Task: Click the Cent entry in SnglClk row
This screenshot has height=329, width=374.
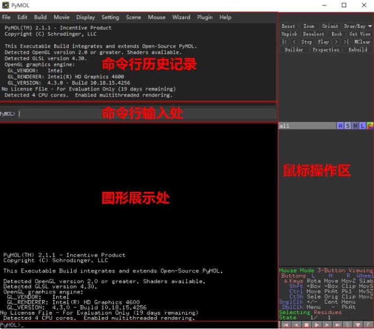Action: pyautogui.click(x=331, y=302)
